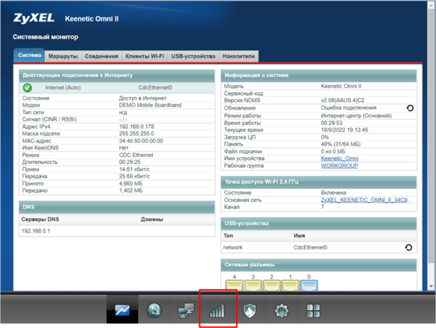Viewport: 436px width, 328px height.
Task: Click the Домены column header
Action: tap(152, 219)
